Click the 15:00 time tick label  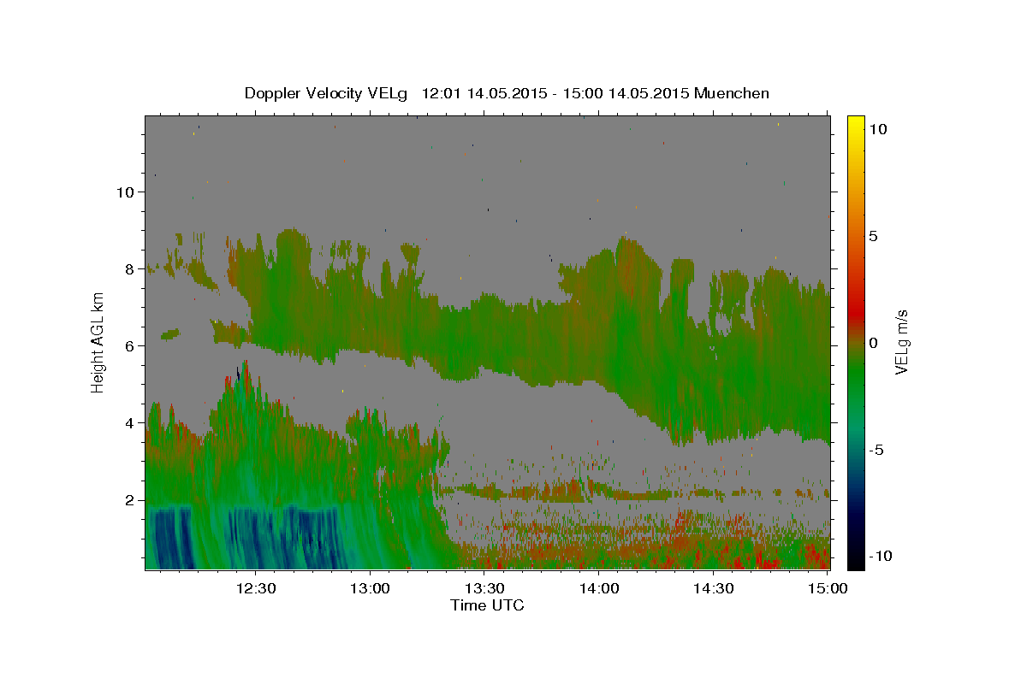(827, 588)
